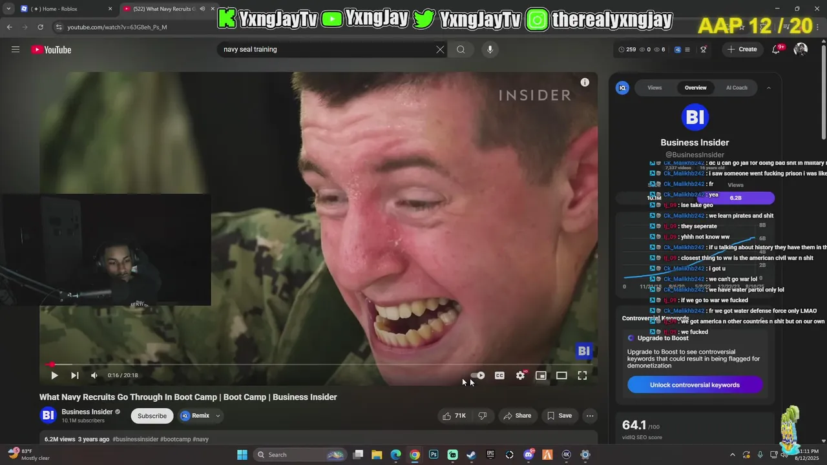The image size is (827, 465).
Task: Open the notifications bell
Action: coord(777,49)
